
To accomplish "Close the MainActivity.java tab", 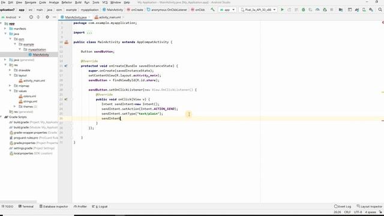I will [x=89, y=17].
